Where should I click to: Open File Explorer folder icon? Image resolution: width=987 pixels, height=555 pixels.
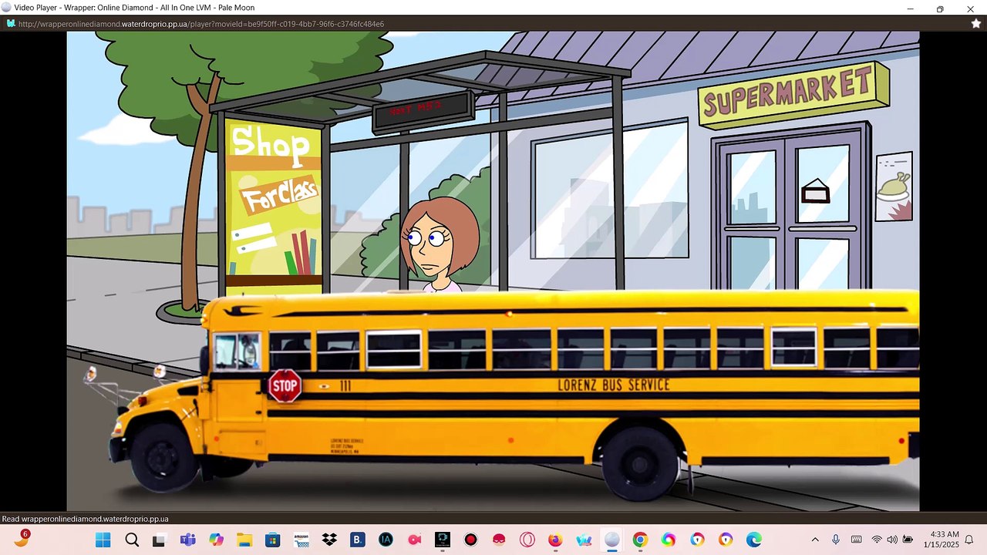click(244, 540)
